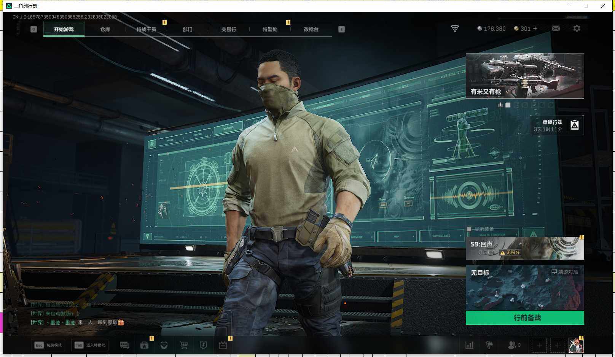Click the plus to add 301 currency
This screenshot has height=357, width=615.
535,29
